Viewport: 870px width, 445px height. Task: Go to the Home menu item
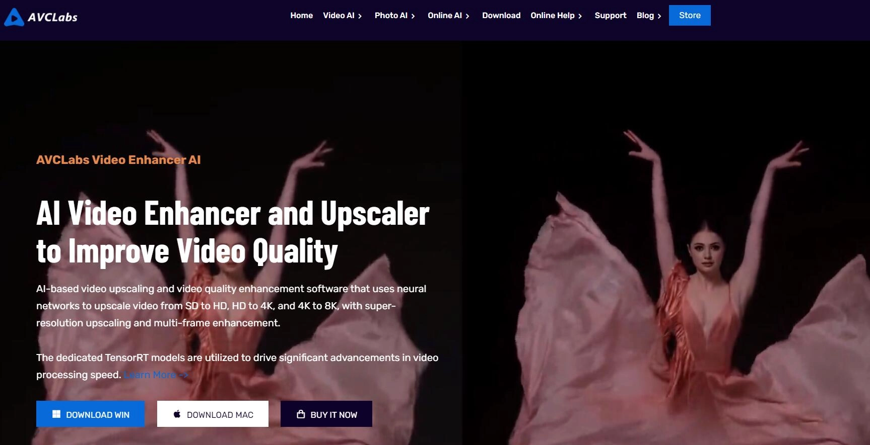pos(301,16)
